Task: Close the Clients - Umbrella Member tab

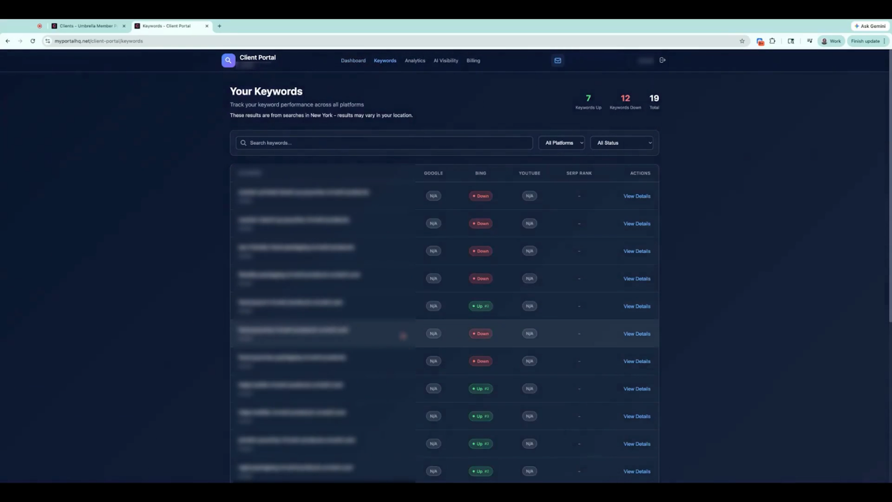Action: click(x=124, y=26)
